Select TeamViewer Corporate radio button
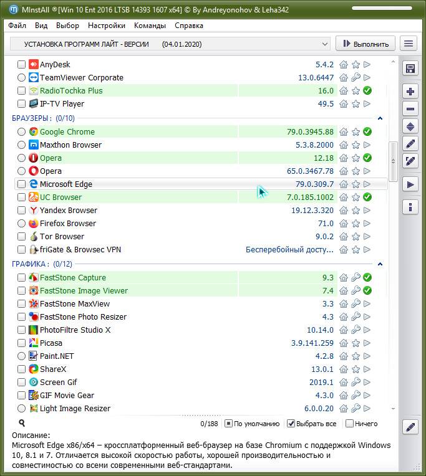 [x=21, y=78]
